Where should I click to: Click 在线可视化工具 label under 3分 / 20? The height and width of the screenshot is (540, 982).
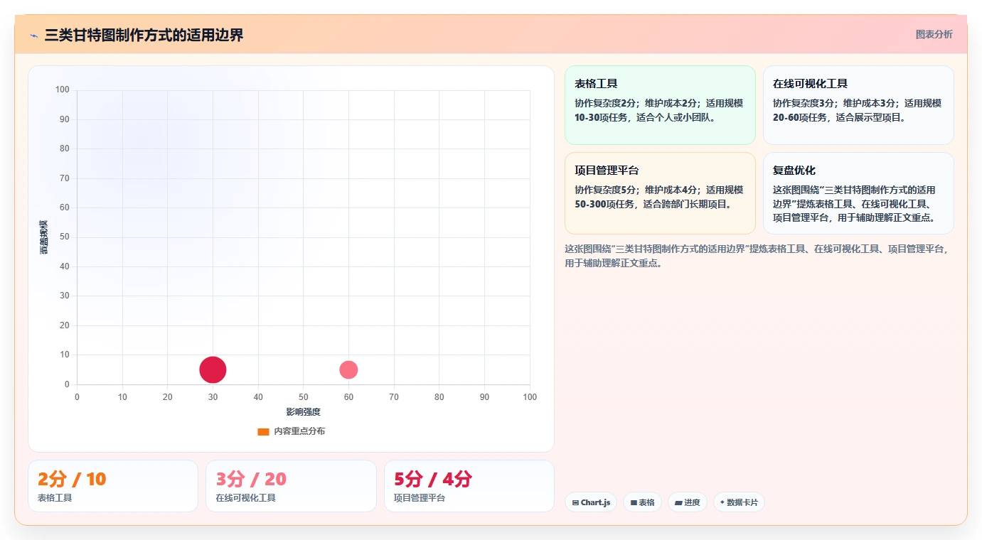[245, 498]
